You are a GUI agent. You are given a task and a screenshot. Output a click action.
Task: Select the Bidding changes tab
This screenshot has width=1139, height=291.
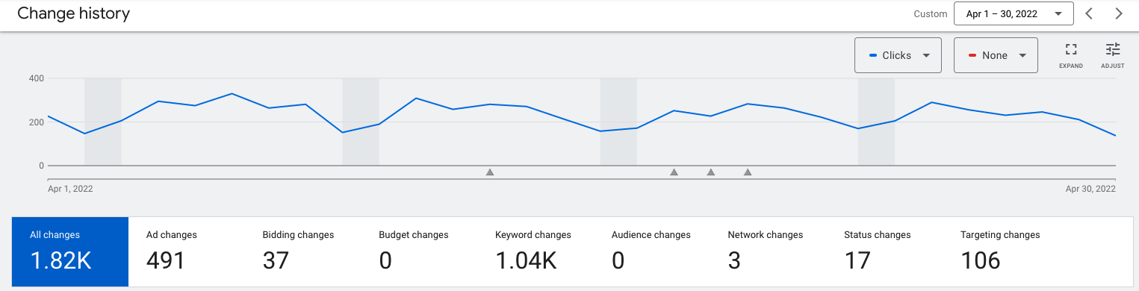(x=303, y=251)
